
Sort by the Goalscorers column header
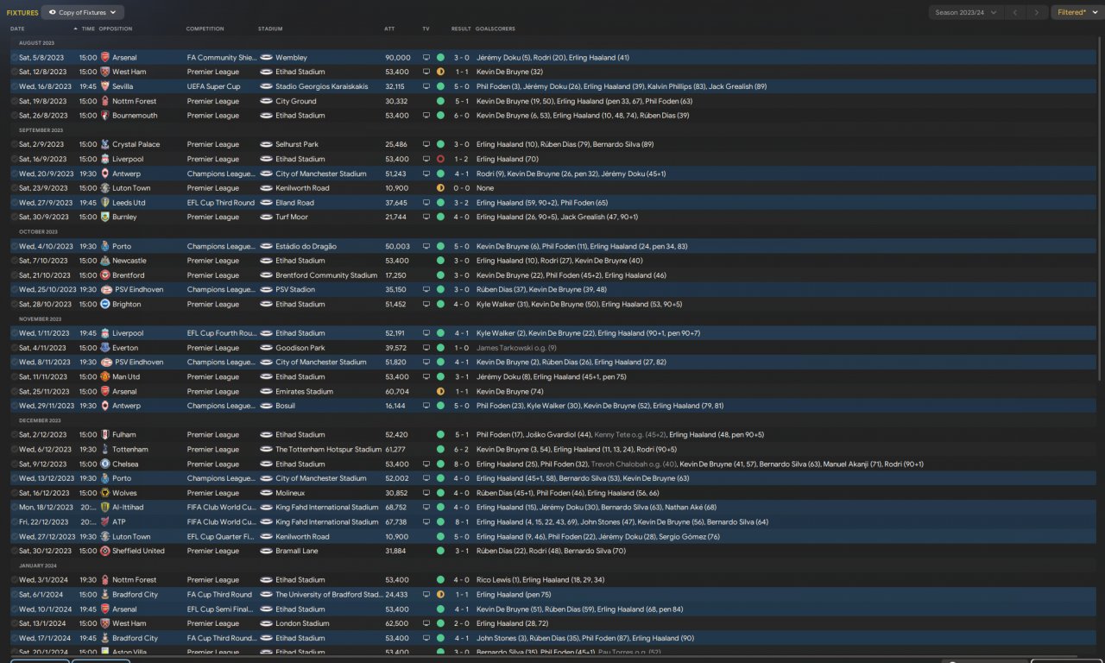(495, 28)
